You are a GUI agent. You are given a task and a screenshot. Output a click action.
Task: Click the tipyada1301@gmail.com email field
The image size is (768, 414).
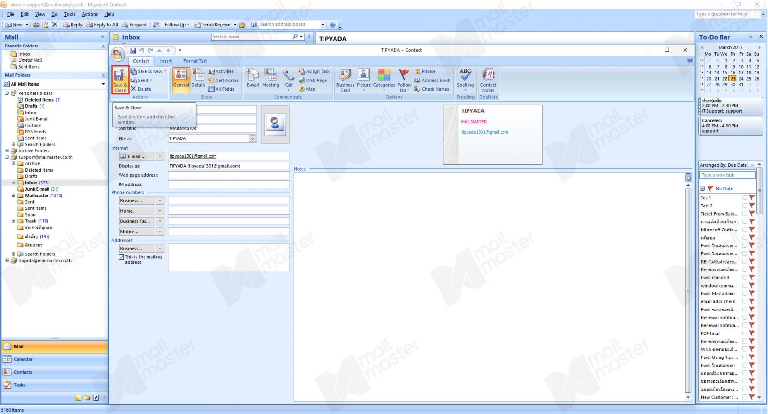click(x=229, y=156)
